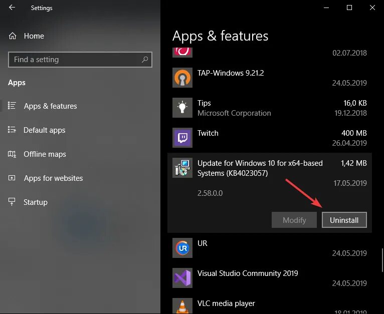Select the VLC media player entry
The image size is (384, 314).
226,303
